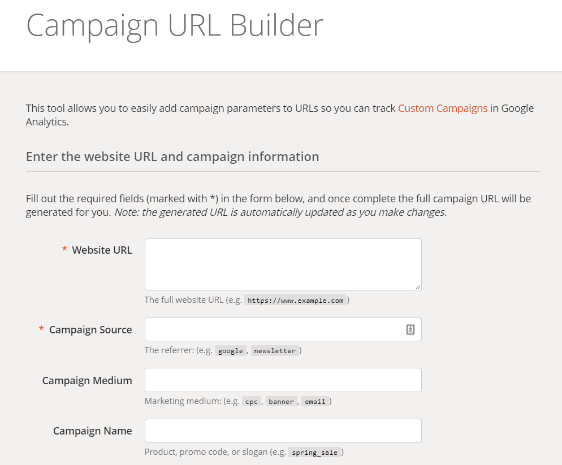
Task: Click the Campaign Medium input field
Action: tap(283, 380)
